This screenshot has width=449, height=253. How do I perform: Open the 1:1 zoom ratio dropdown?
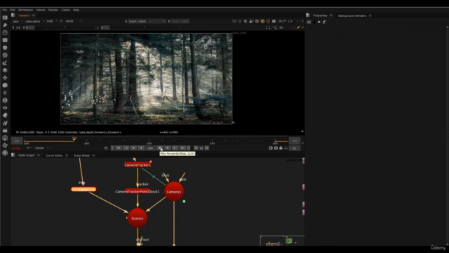293,21
